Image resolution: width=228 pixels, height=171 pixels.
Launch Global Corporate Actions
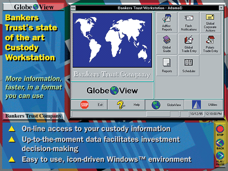[x=210, y=22]
